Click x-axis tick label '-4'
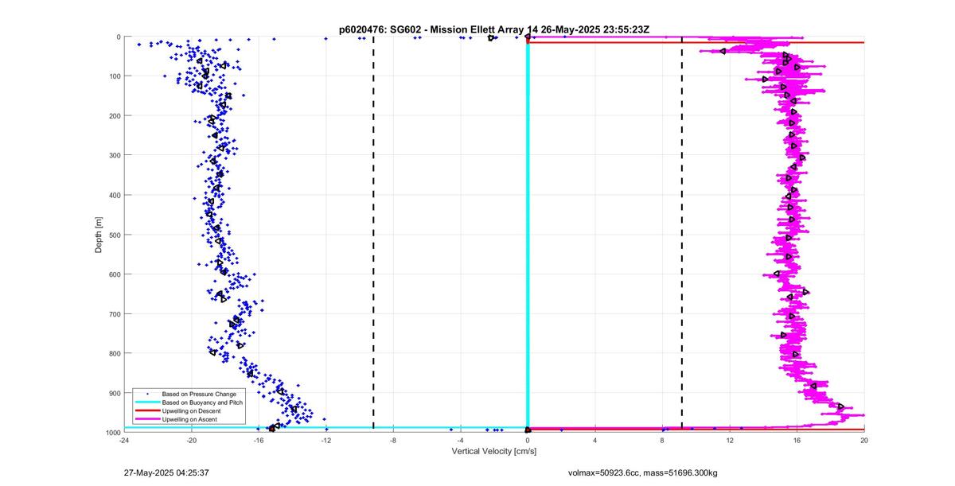 click(x=461, y=439)
